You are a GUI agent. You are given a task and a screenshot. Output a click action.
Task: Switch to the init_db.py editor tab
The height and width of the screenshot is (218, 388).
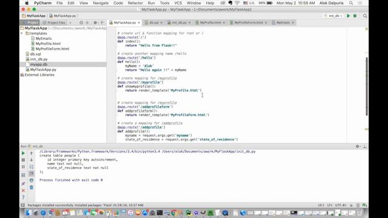[179, 22]
